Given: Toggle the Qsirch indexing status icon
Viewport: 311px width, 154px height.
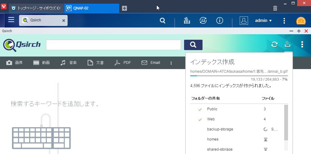Looking at the screenshot, I should 287,44.
